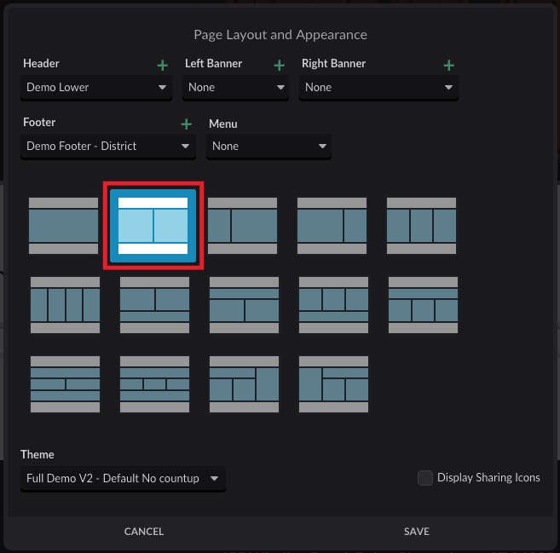Open the Theme dropdown Full Demo V2
560x553 pixels.
coord(123,479)
